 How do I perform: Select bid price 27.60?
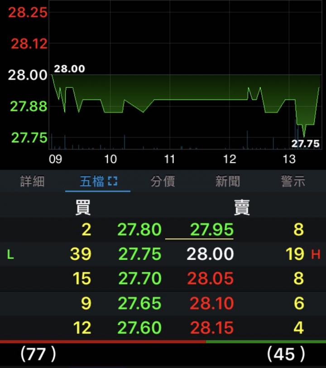139,328
